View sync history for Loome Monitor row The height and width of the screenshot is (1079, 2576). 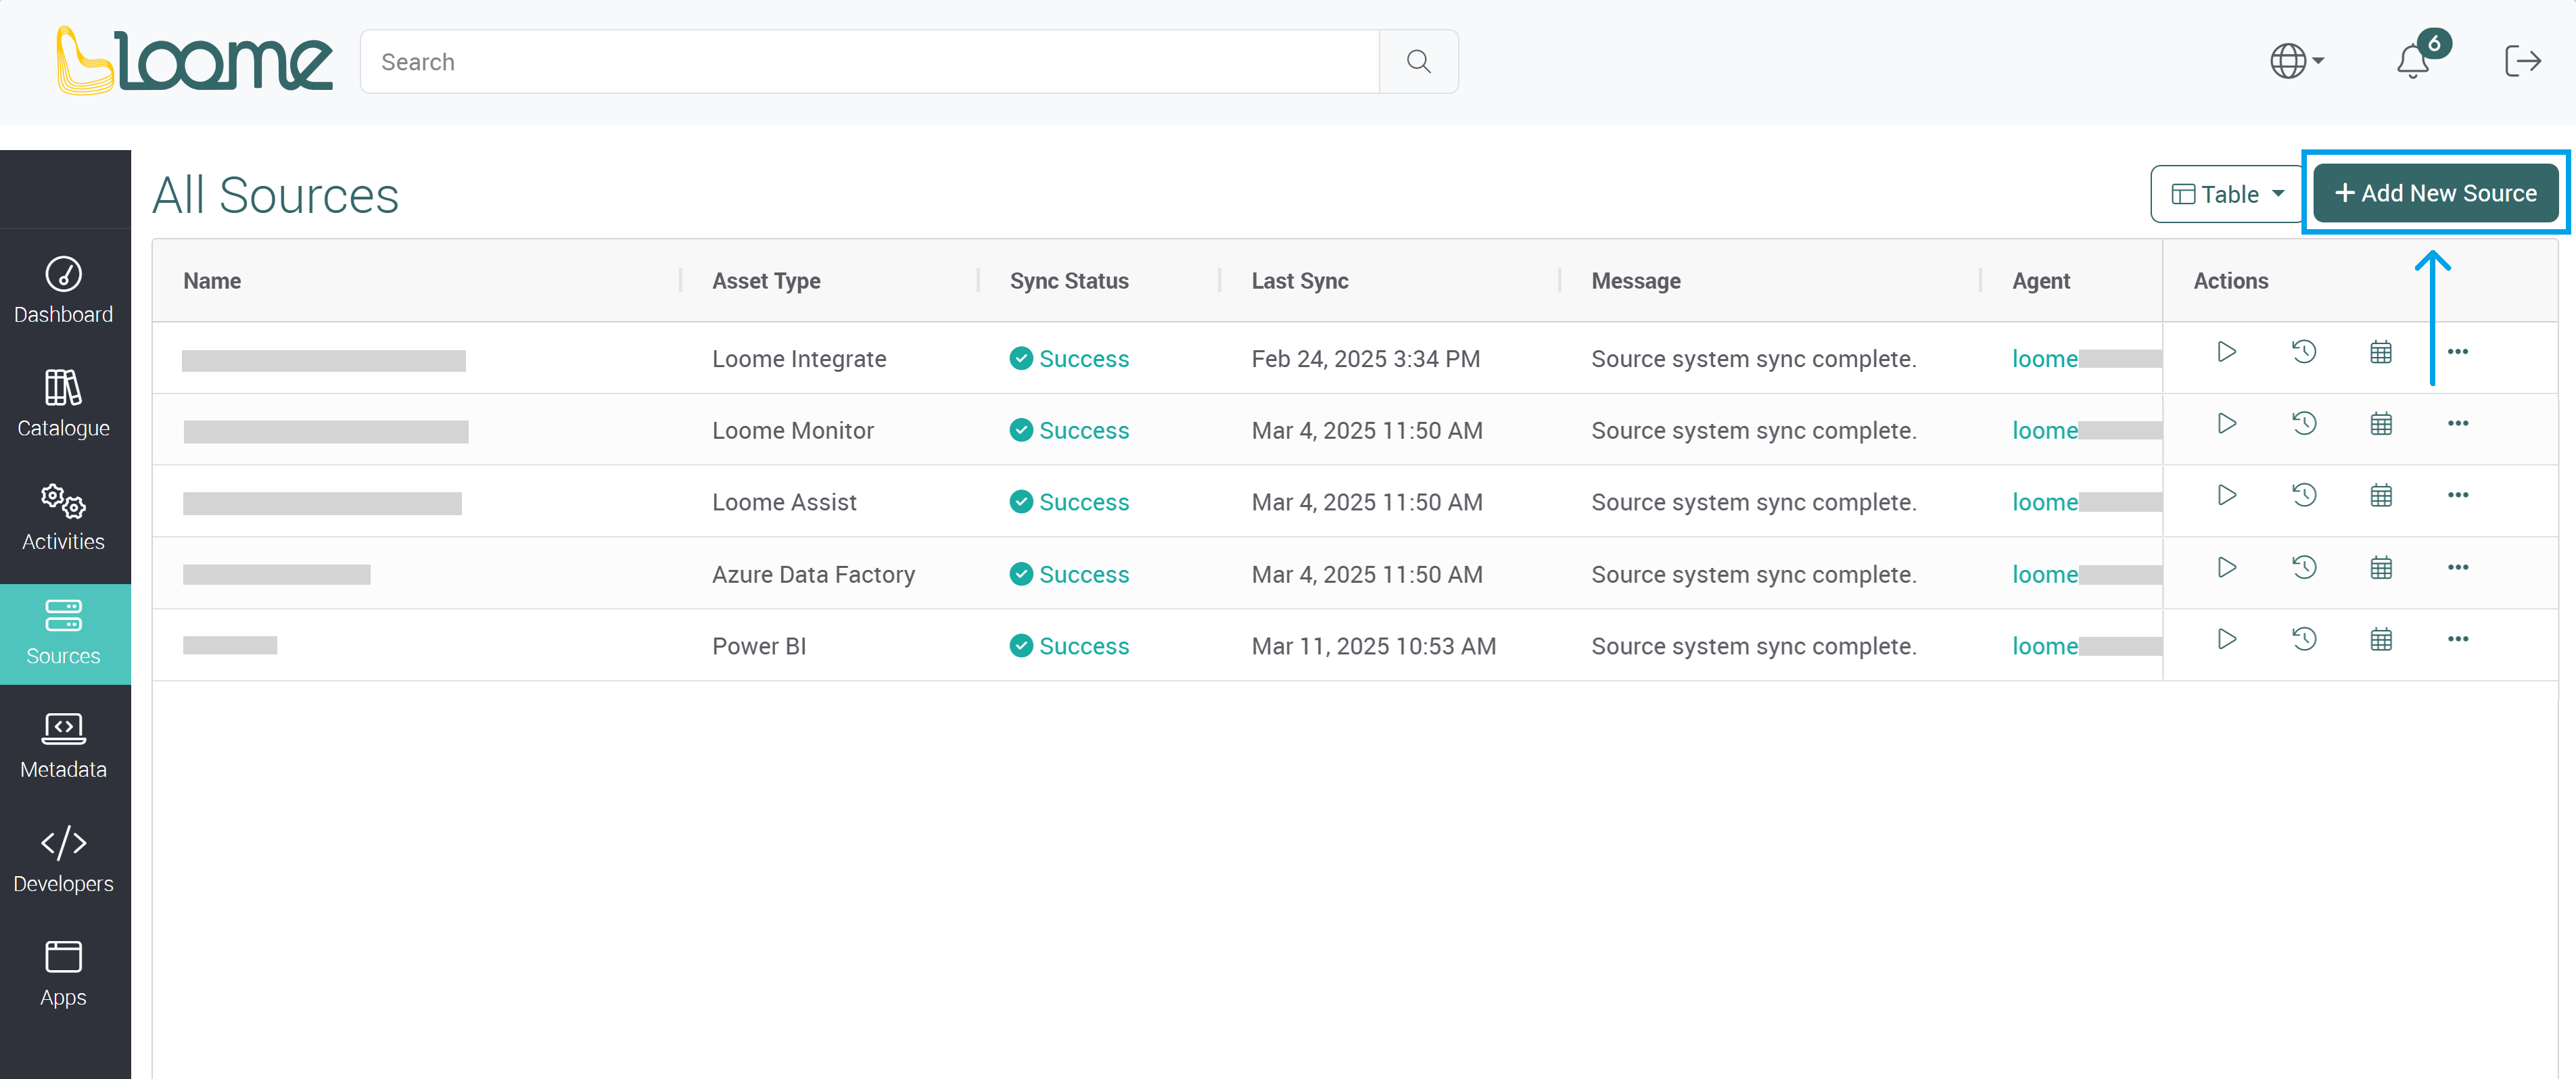(2304, 424)
